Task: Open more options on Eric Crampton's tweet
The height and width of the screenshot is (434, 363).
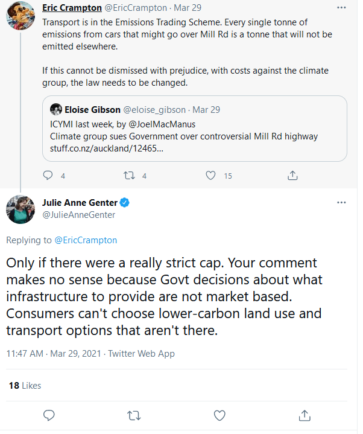Action: (x=341, y=10)
